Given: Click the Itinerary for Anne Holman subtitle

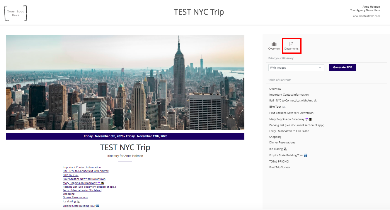Looking at the screenshot, I should (x=125, y=156).
